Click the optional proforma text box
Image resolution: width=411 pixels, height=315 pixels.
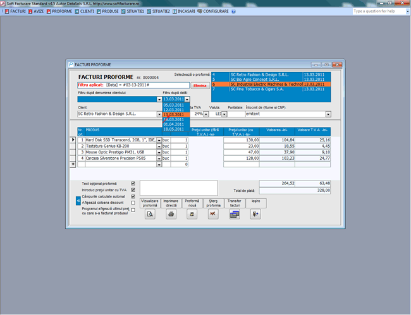179,188
